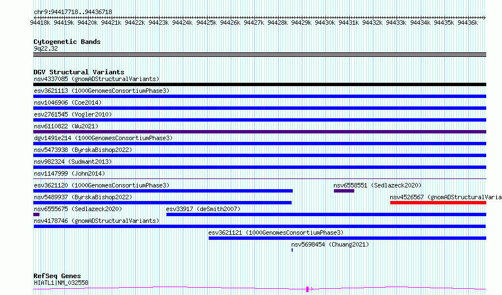Click the red nsv4526567 variant bar

[x=438, y=203]
